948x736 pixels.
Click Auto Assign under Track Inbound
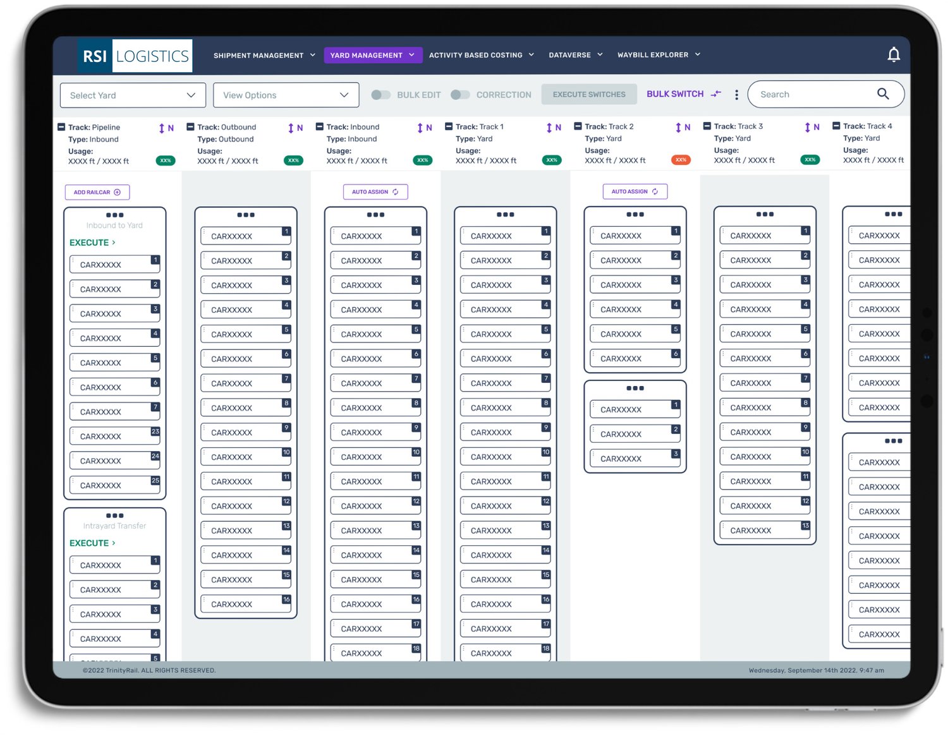click(375, 191)
